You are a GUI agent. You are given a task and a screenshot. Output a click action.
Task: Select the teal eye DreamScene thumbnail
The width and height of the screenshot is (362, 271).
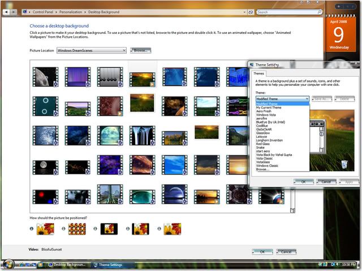coord(143,197)
